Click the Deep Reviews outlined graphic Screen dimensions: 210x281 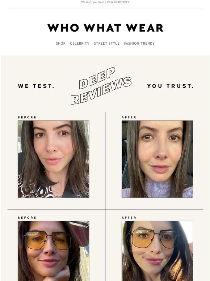coord(101,86)
